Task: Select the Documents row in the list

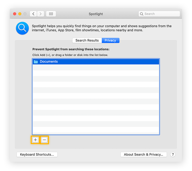Action: 96,62
